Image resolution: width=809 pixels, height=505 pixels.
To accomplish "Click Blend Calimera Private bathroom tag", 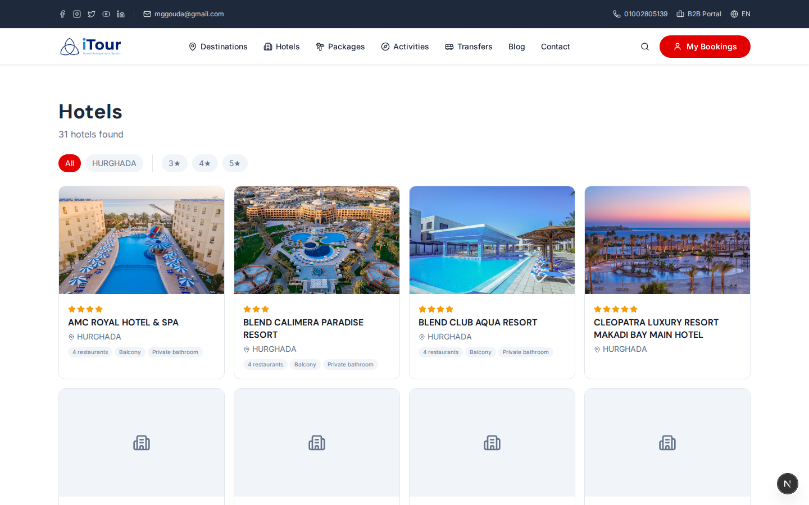I will click(351, 365).
